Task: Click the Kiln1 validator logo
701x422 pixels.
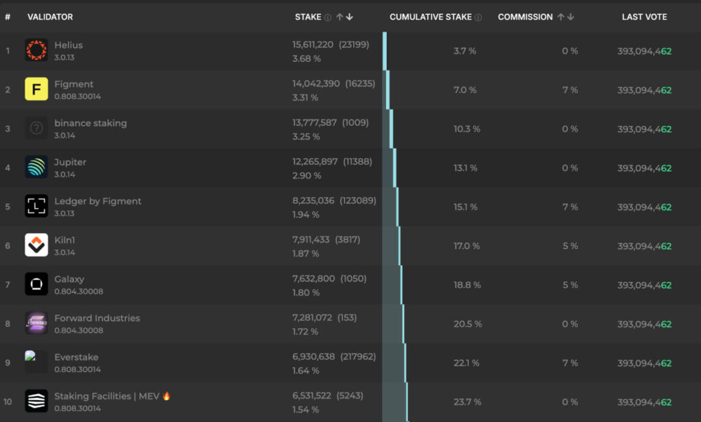Action: coord(36,245)
